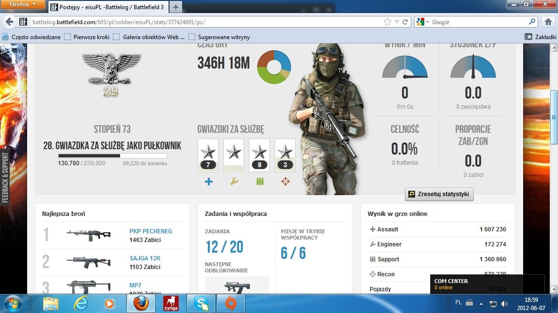Image resolution: width=558 pixels, height=313 pixels.
Task: Click the Recon service star showing 3
Action: point(285,156)
